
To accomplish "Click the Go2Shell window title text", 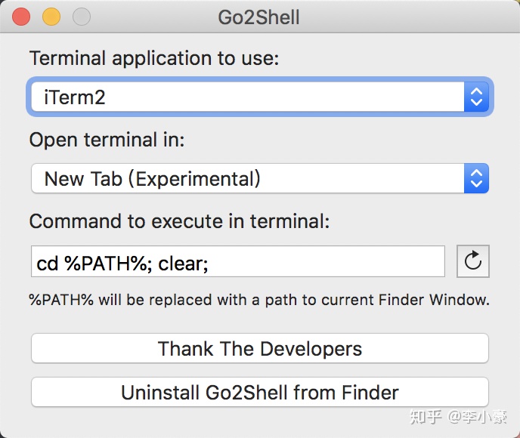I will click(x=259, y=17).
